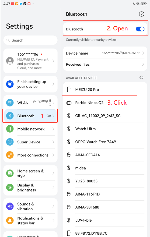Open WLAN settings entry
The height and width of the screenshot is (237, 150).
pyautogui.click(x=30, y=103)
